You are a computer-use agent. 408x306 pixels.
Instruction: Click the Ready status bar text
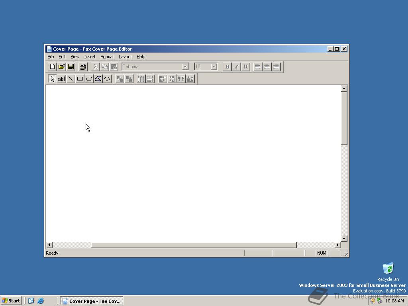(52, 253)
